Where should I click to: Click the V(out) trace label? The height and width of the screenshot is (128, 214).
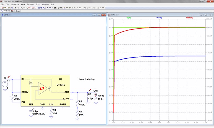click(159, 18)
